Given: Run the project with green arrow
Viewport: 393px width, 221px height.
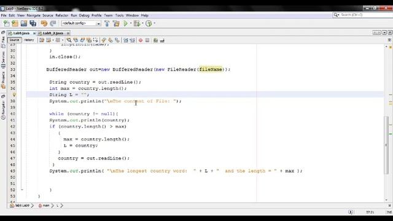Looking at the screenshot, I should 125,23.
